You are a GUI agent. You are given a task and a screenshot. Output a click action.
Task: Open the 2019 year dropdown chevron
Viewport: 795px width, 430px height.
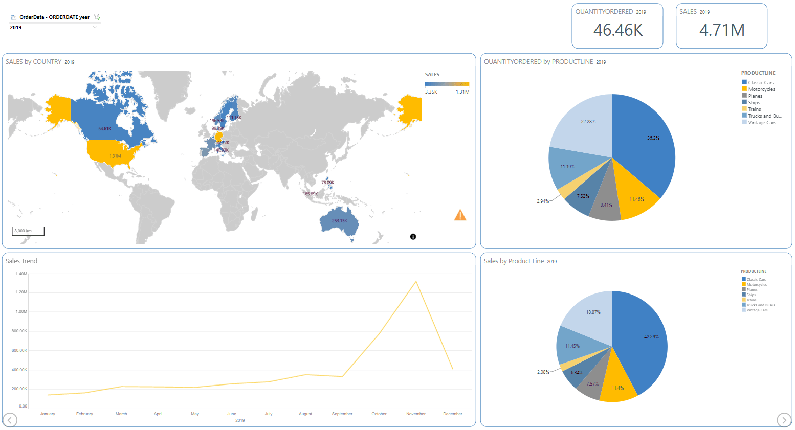(x=95, y=28)
